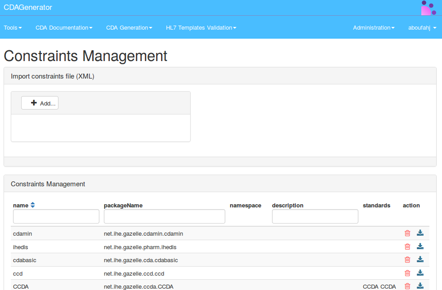Download the ihedis constraints file
This screenshot has height=290, width=442.
[x=420, y=246]
